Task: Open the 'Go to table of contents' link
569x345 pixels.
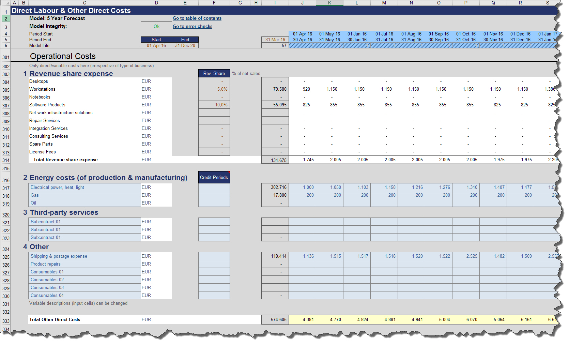Action: point(197,18)
